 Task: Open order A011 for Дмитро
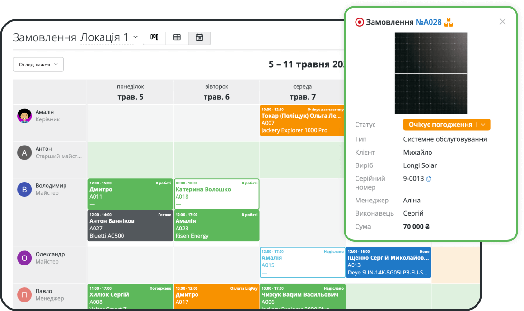tap(131, 193)
